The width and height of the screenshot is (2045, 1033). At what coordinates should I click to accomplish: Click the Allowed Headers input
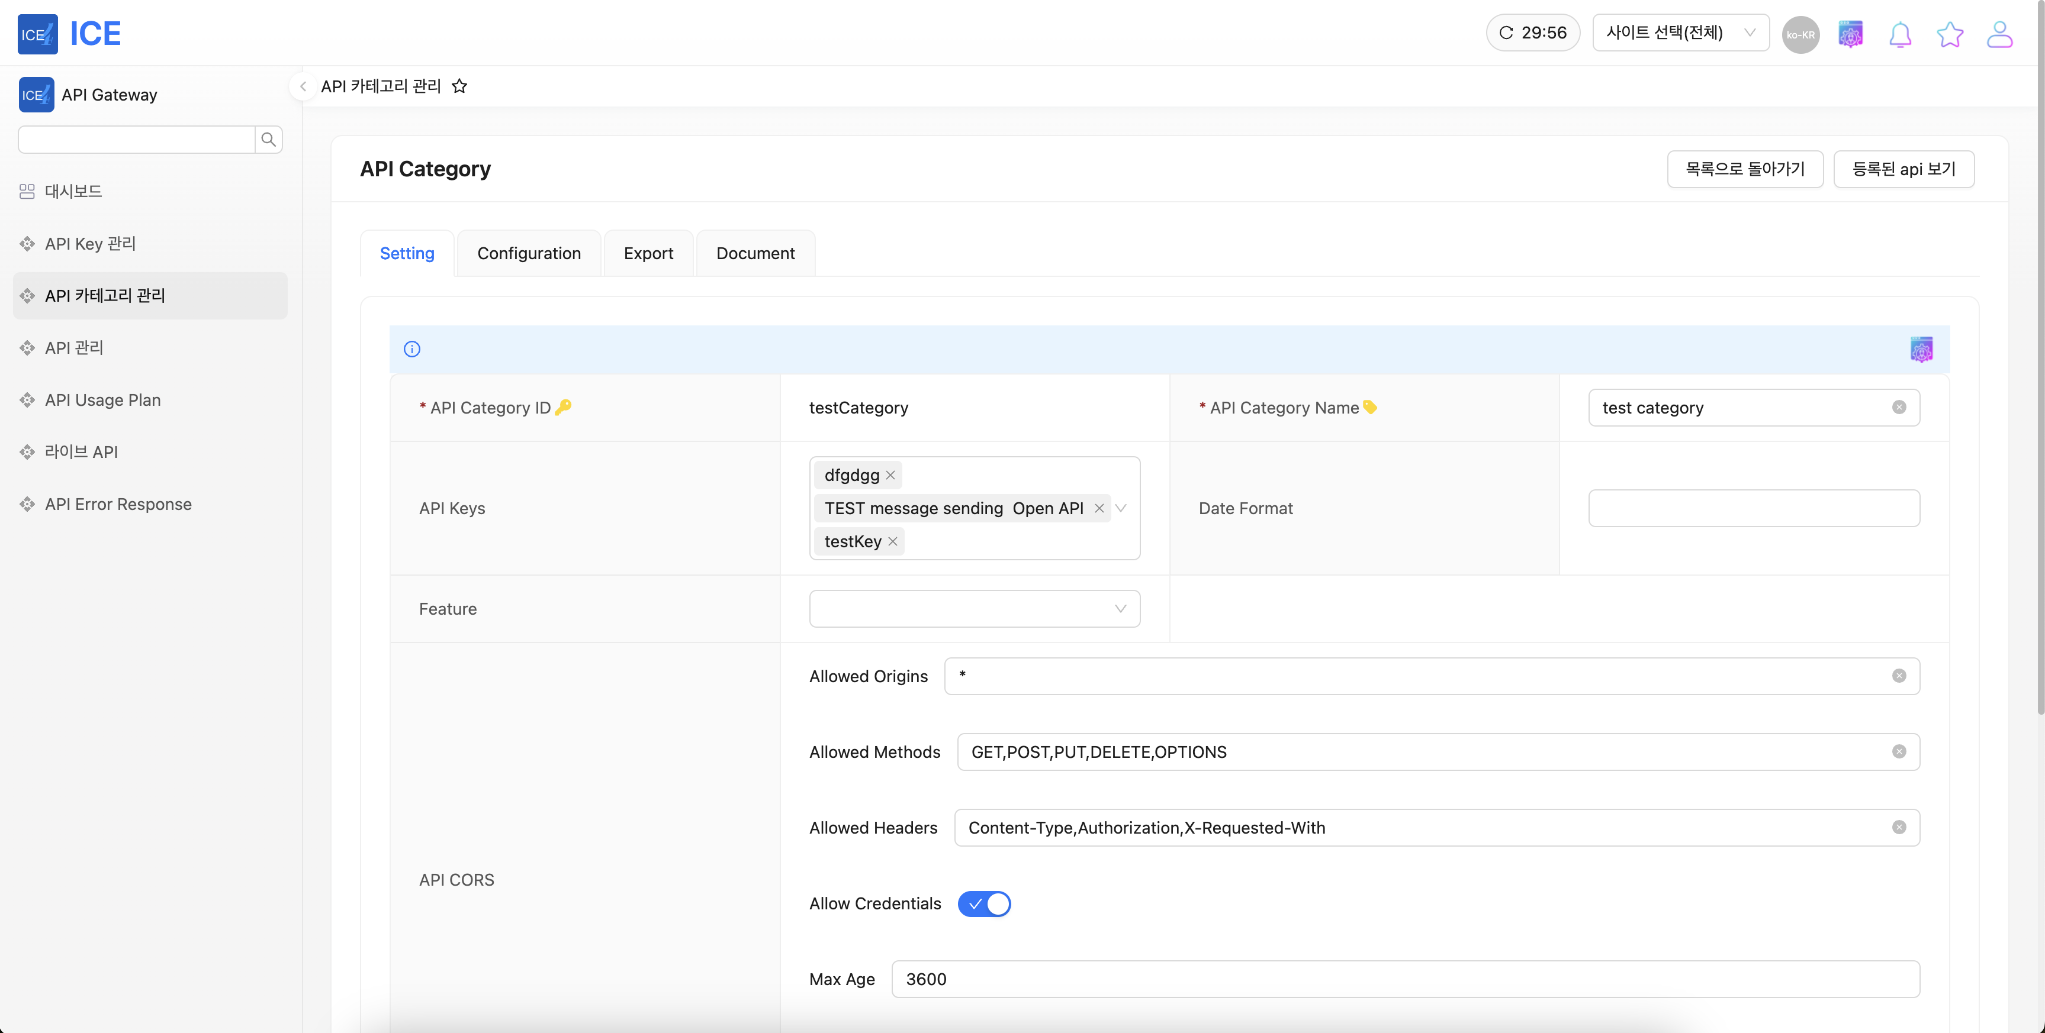(x=1436, y=828)
